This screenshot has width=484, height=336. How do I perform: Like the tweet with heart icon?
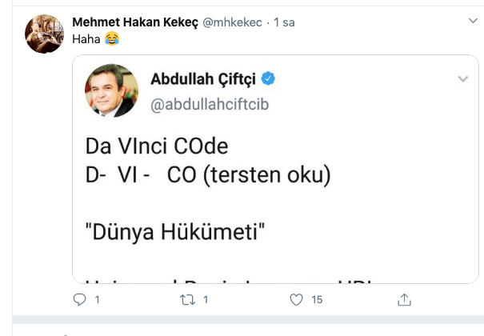[x=296, y=299]
